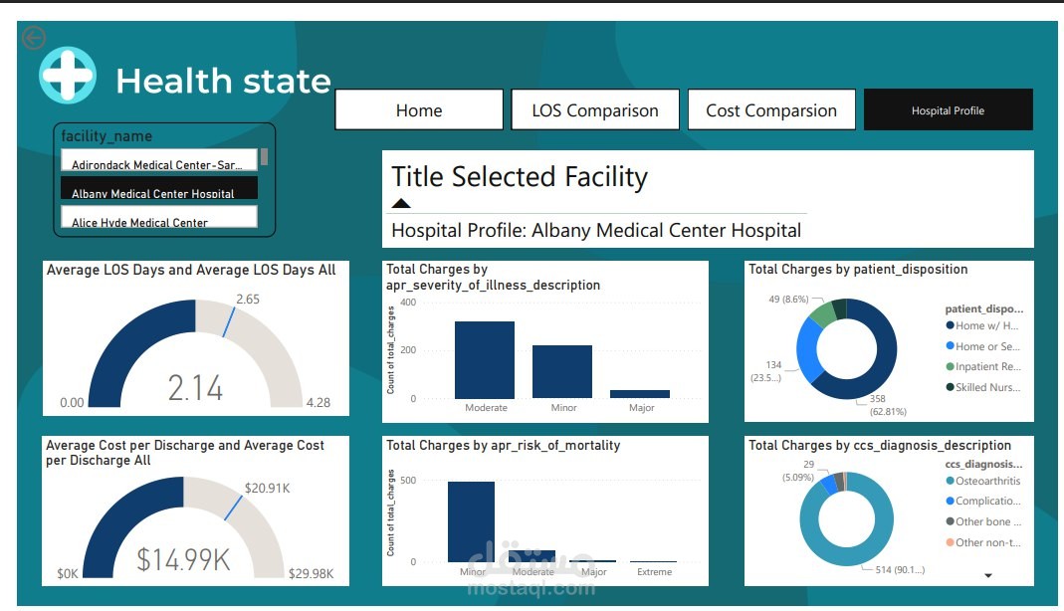Click the Moderate mortality risk bar
The width and height of the screenshot is (1064, 611).
[532, 556]
